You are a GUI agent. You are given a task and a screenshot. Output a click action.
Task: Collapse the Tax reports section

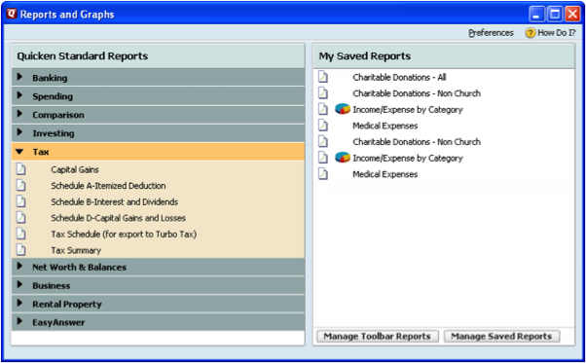(x=19, y=152)
